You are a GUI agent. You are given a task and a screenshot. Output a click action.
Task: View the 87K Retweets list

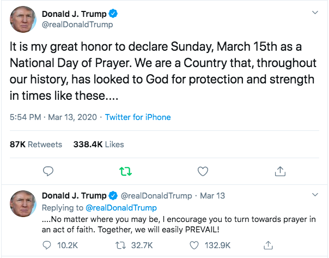point(36,145)
